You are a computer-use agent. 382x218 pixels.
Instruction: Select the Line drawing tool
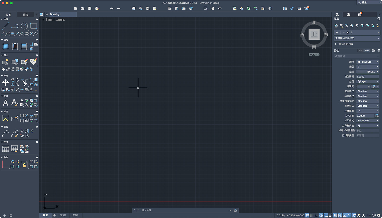pos(5,26)
